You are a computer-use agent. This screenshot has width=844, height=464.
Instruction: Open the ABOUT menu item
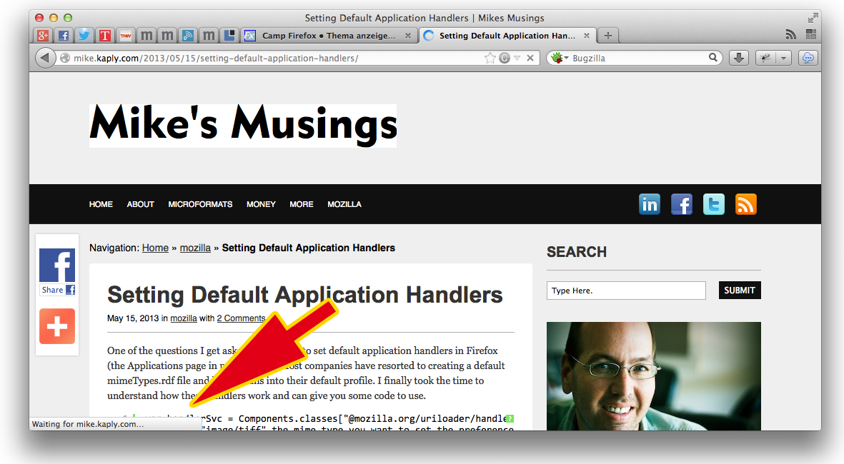click(141, 204)
